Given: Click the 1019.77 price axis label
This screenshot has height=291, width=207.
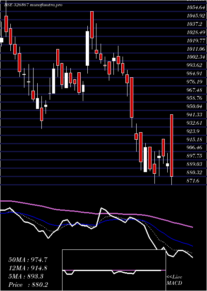Looking at the screenshot, I should 196,40.
